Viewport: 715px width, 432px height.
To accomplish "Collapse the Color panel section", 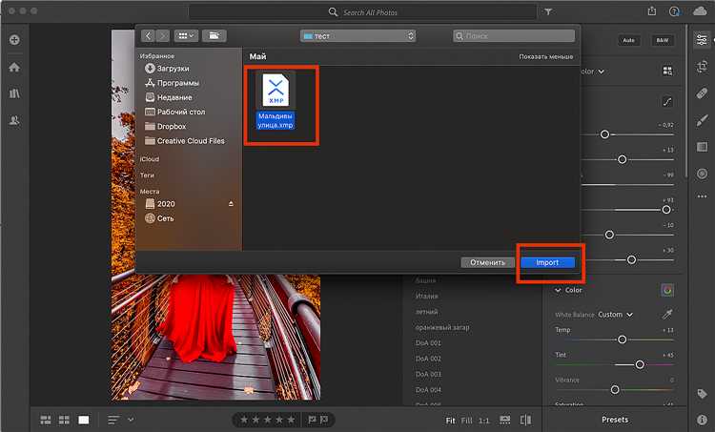I will pos(559,290).
